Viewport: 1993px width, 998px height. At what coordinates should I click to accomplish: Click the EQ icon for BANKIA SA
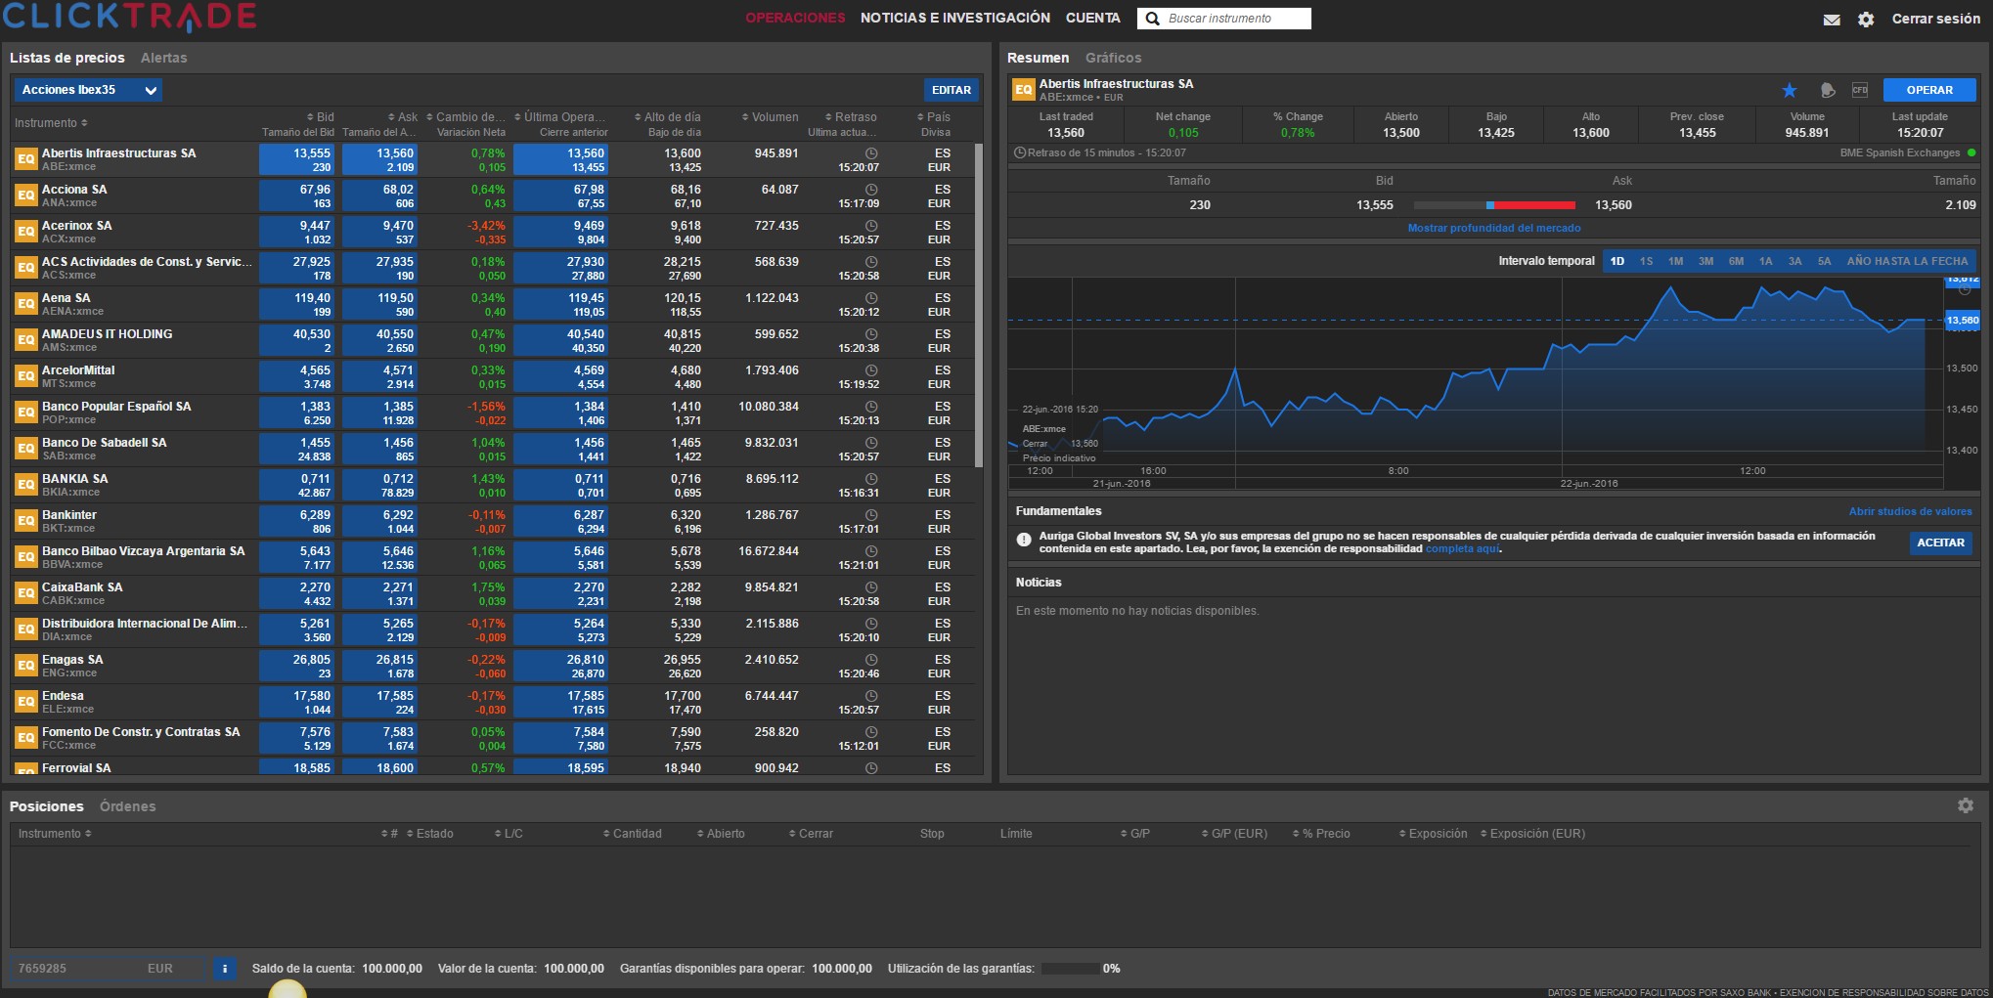click(25, 485)
